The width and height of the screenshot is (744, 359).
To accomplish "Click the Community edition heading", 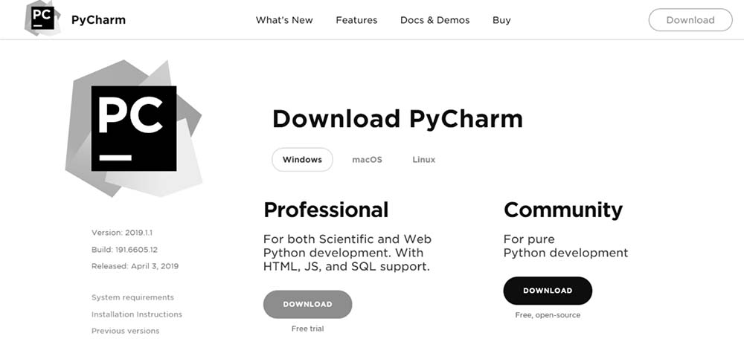I will coord(563,210).
